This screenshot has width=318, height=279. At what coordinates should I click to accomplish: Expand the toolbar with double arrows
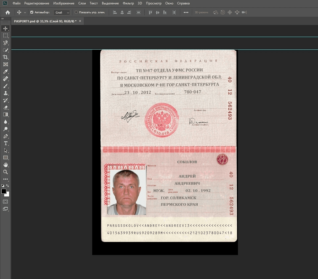click(x=2, y=19)
